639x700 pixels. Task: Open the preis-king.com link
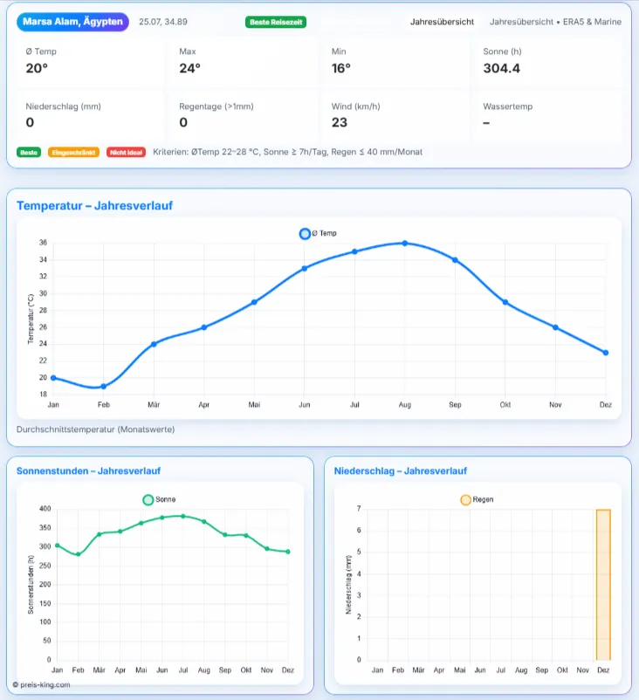point(41,684)
